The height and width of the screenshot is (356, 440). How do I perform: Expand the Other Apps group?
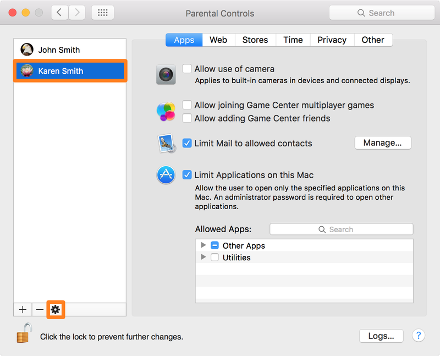point(204,245)
